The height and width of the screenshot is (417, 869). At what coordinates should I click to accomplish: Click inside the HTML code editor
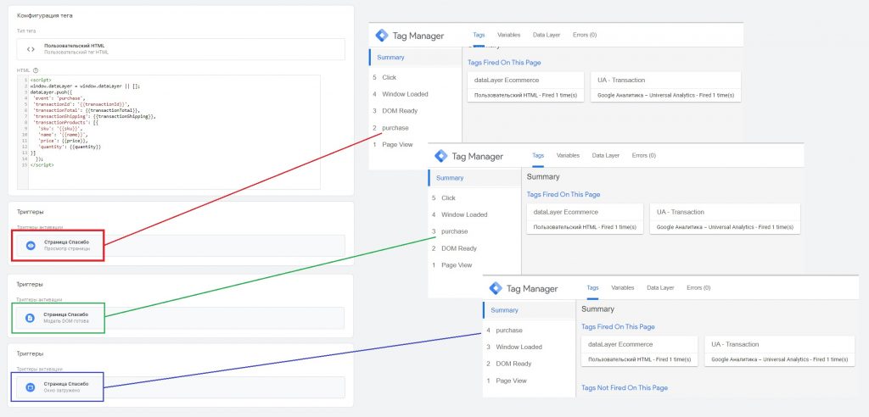pyautogui.click(x=169, y=133)
